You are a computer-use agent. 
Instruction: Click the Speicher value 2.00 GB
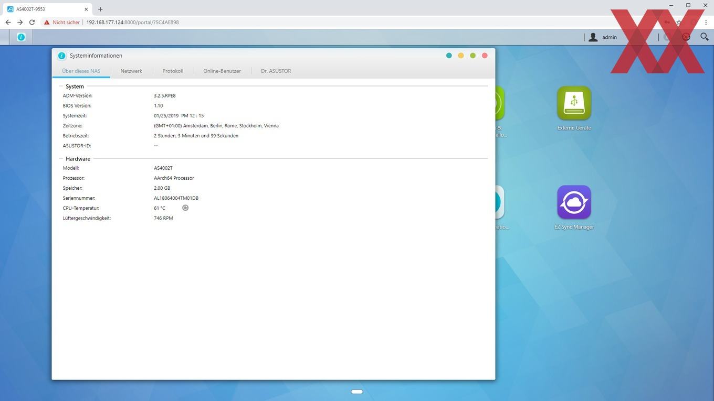[x=162, y=188]
